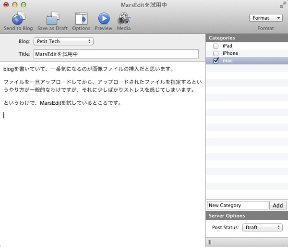This screenshot has width=288, height=247.
Task: Click the Send to Blog globe icon
Action: click(x=18, y=18)
